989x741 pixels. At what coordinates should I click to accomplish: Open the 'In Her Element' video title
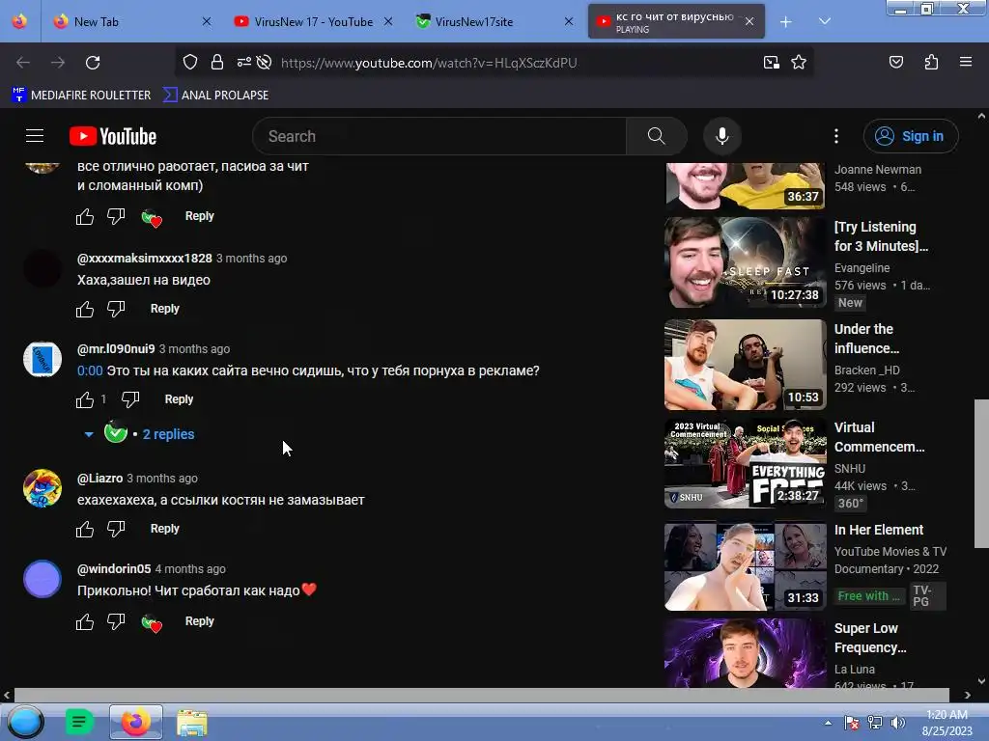(879, 530)
